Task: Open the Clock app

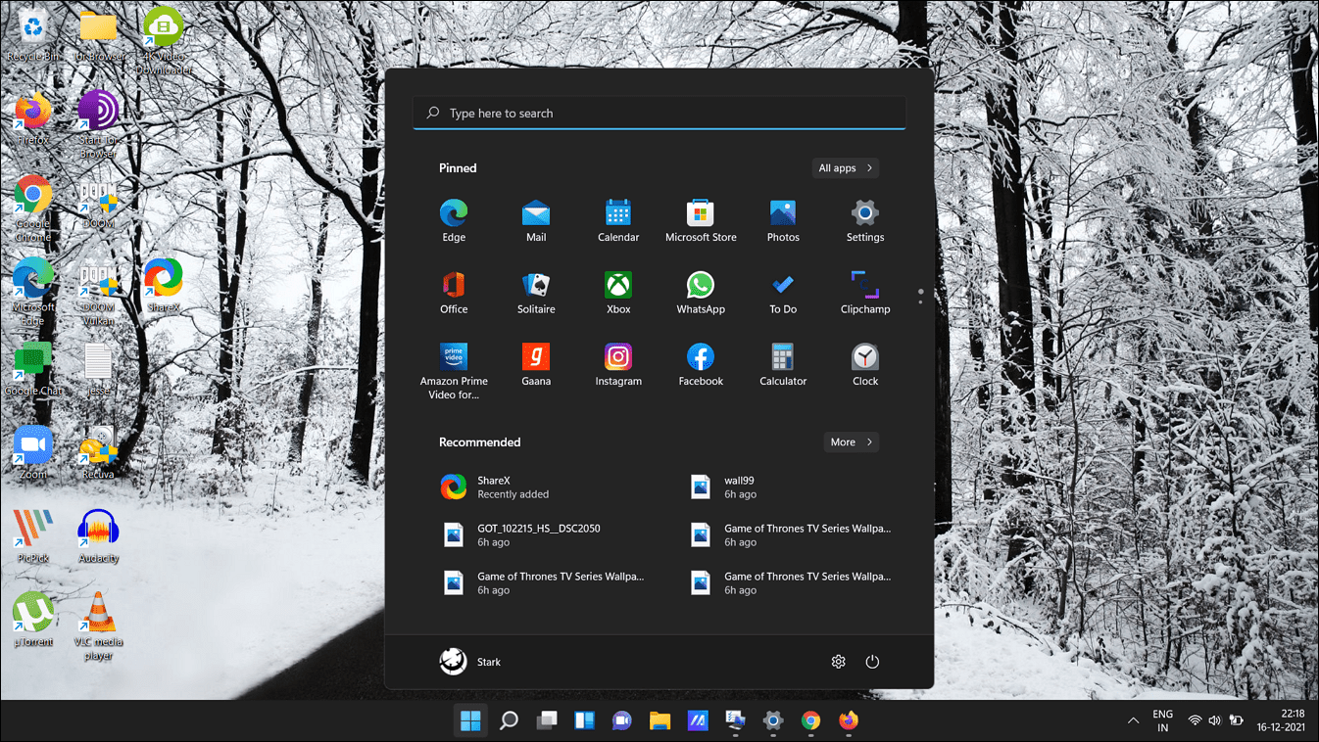Action: 865,365
